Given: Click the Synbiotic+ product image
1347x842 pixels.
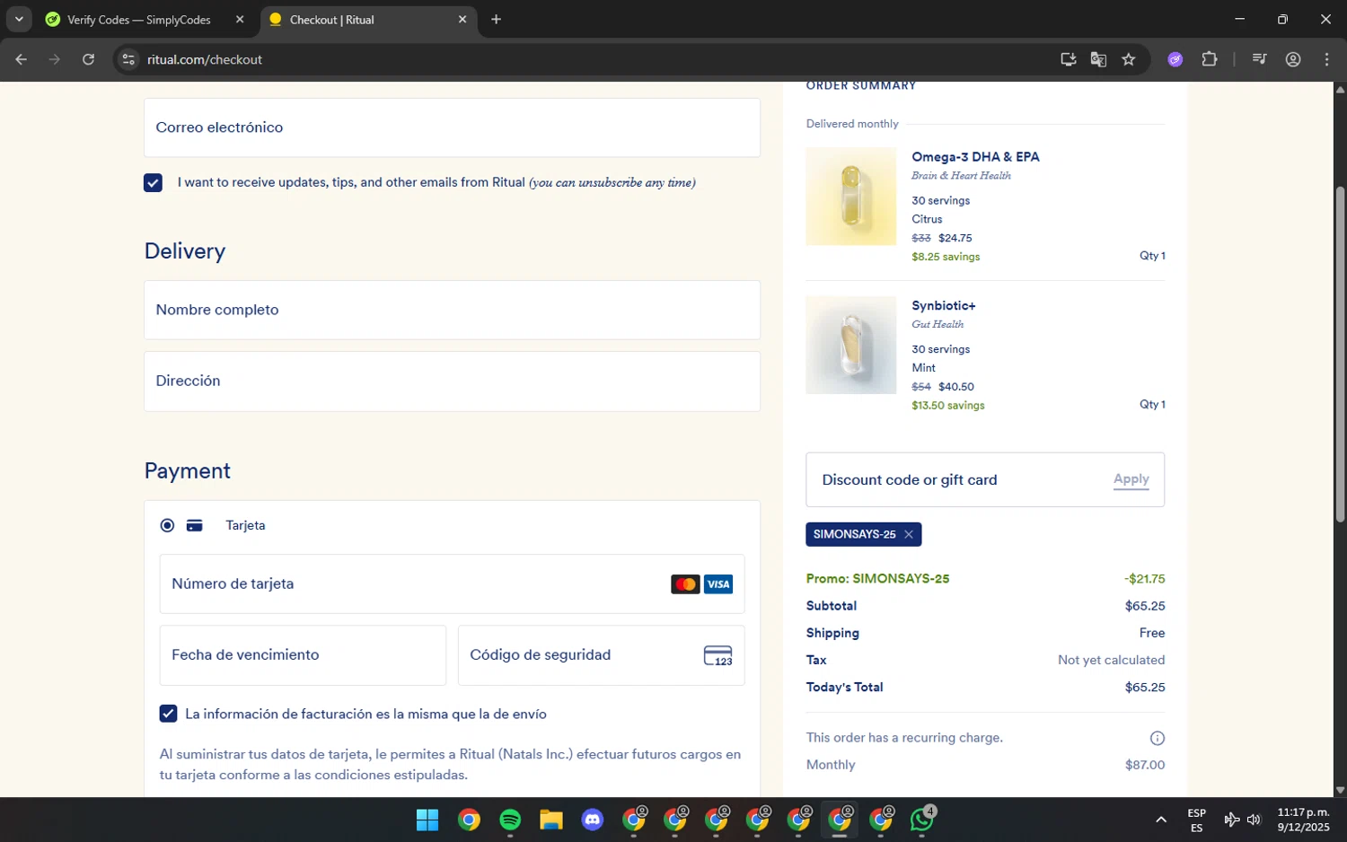Looking at the screenshot, I should pos(850,345).
